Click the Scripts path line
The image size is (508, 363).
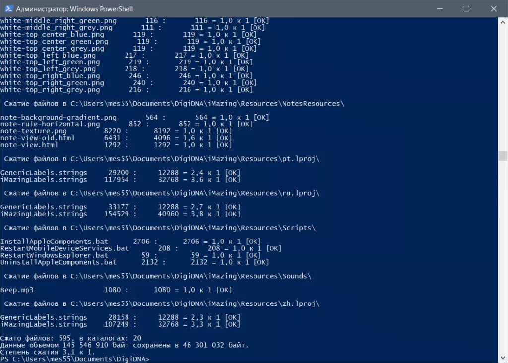(x=160, y=228)
